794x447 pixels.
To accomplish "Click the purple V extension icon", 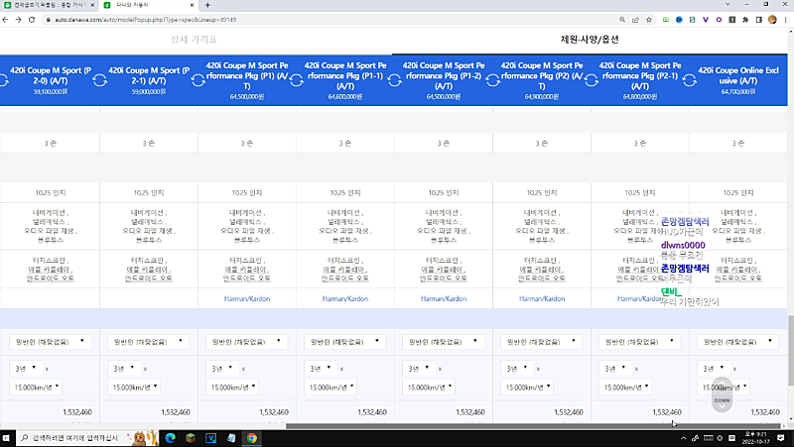I will 706,20.
